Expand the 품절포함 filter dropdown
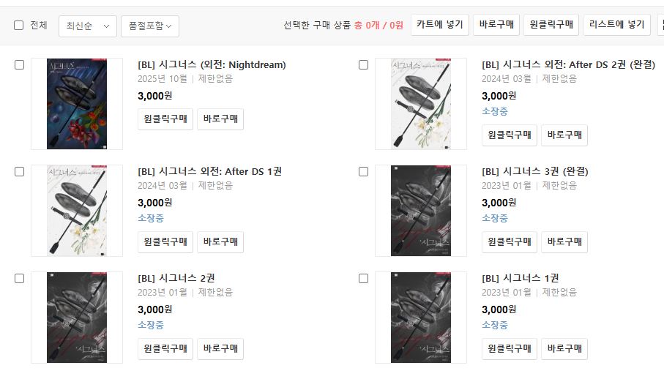 pyautogui.click(x=150, y=26)
